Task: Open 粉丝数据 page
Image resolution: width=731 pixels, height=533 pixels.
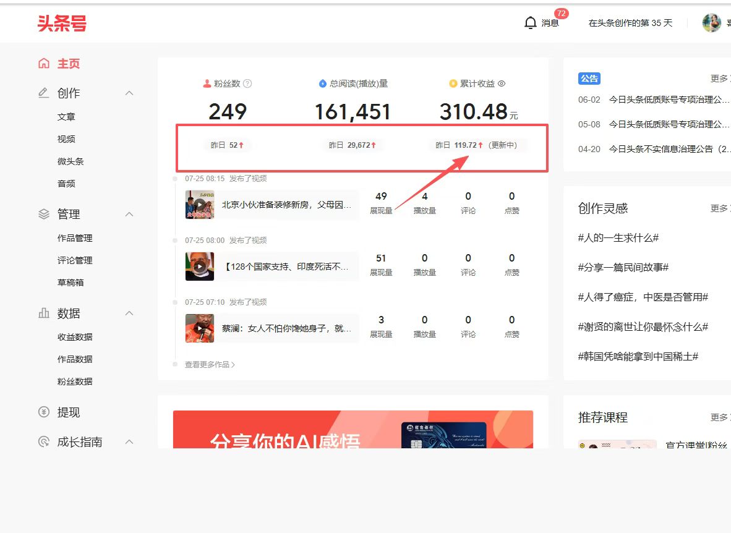Action: click(x=75, y=382)
